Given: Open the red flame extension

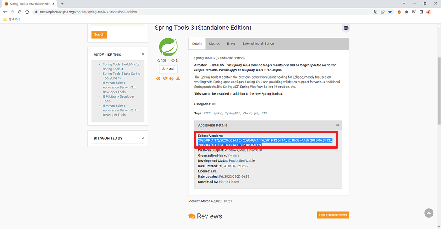Looking at the screenshot, I should tap(399, 12).
